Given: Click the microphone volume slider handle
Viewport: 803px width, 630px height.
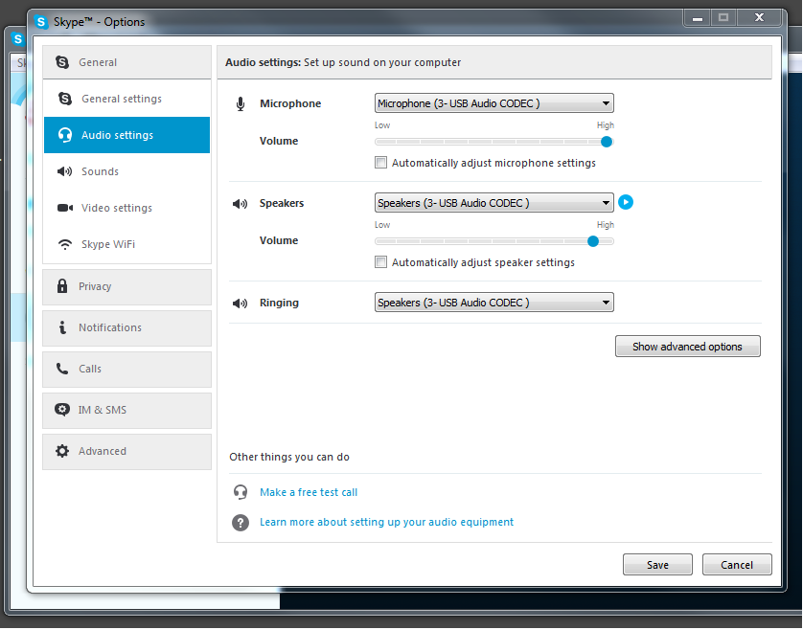Looking at the screenshot, I should pos(607,142).
